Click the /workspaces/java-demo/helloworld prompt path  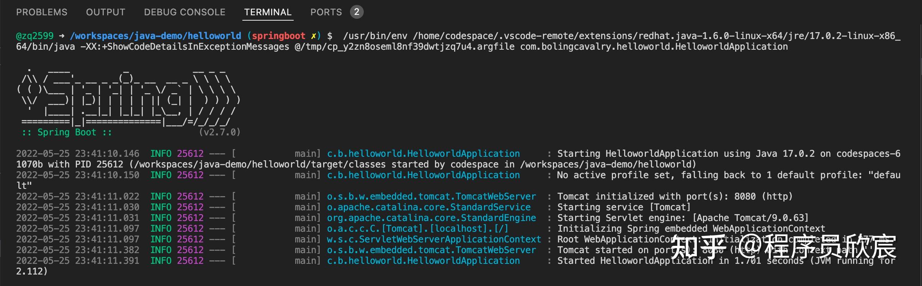pos(155,36)
